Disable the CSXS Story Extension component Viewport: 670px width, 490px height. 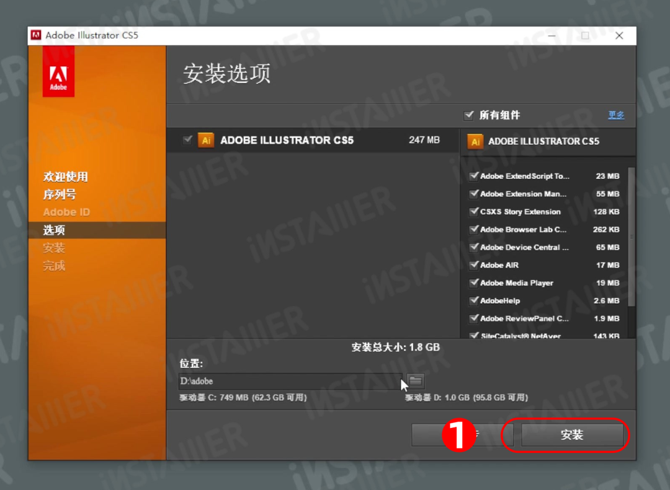pos(473,212)
